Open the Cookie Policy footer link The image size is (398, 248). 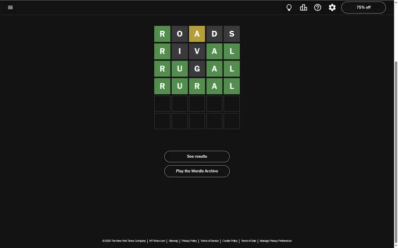tap(230, 241)
